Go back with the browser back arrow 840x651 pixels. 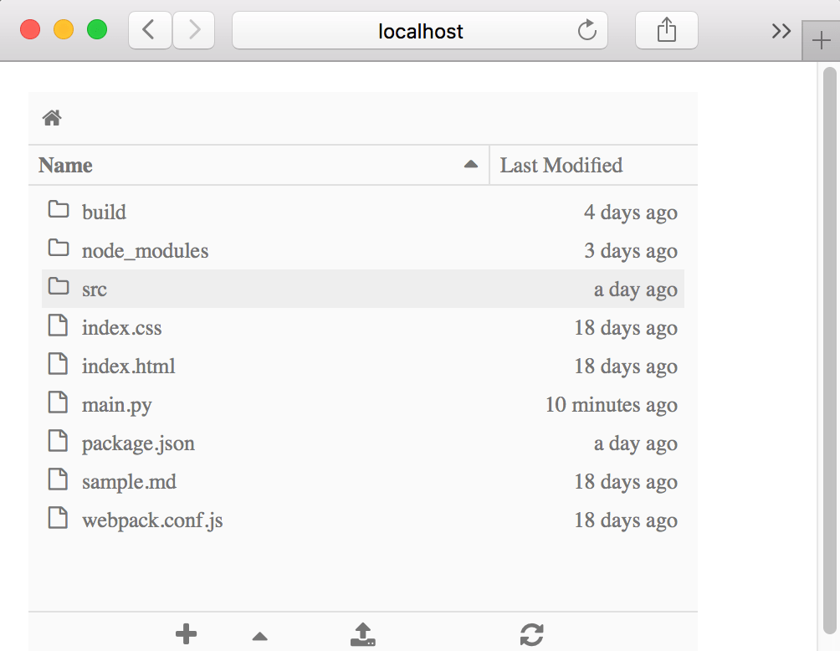tap(150, 31)
